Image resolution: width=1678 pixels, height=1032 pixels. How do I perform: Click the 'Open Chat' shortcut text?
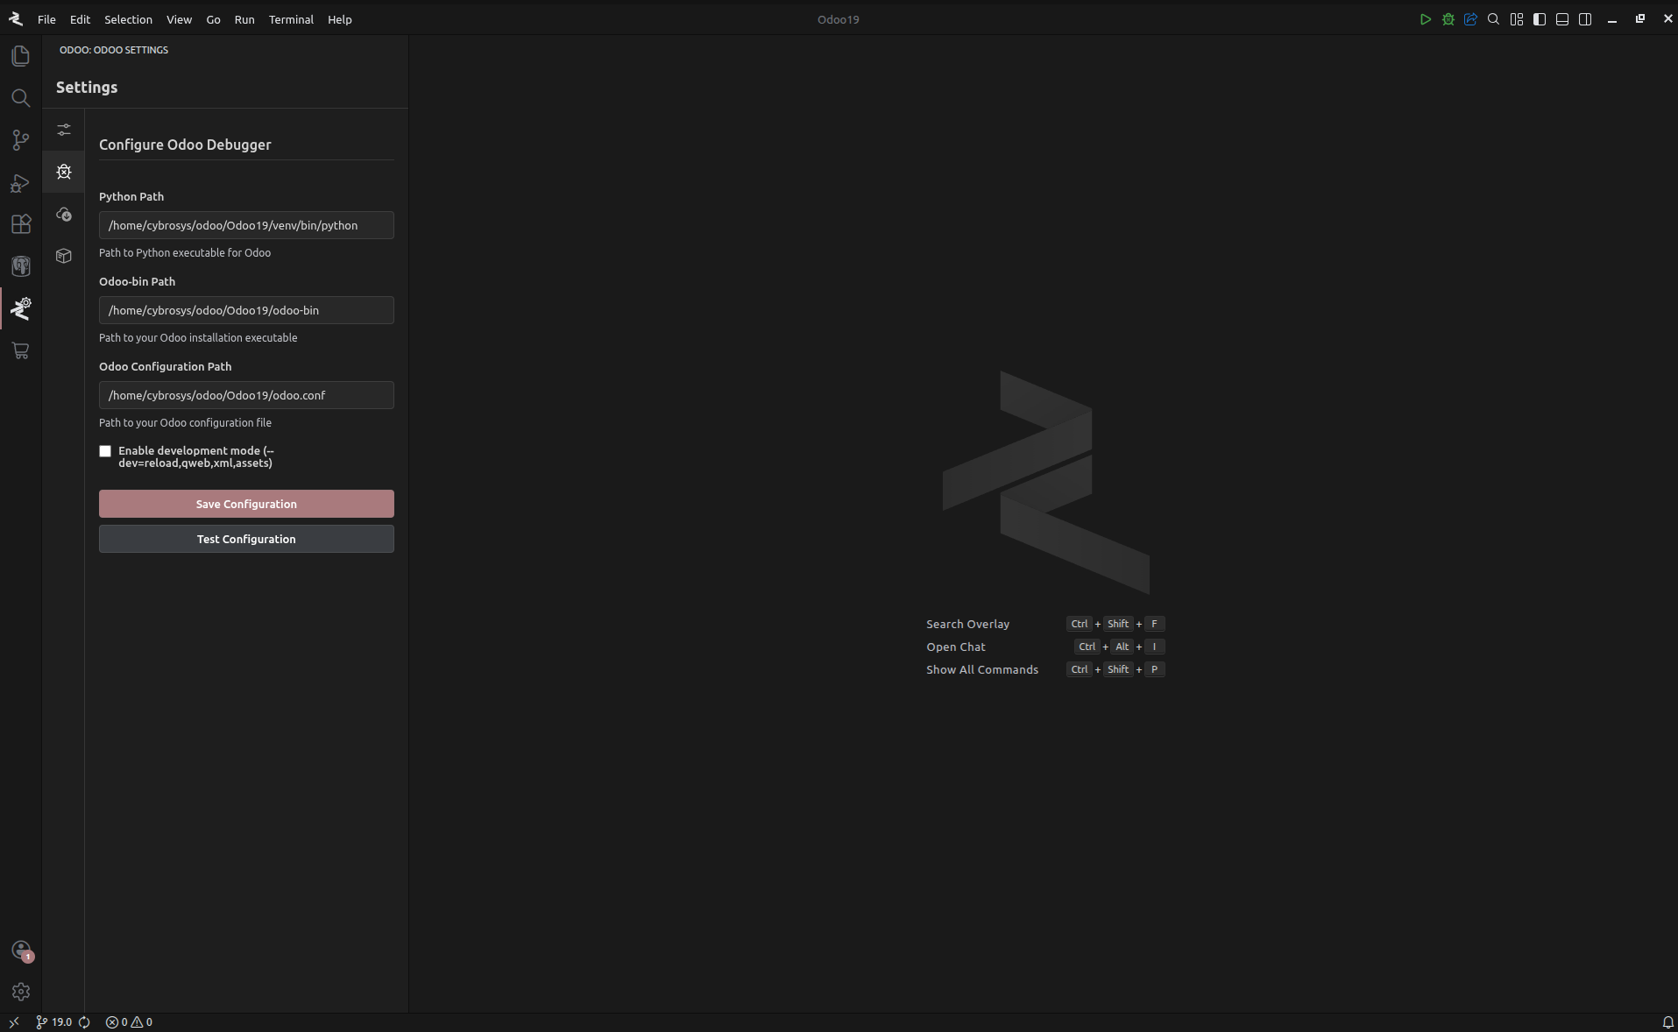[955, 647]
